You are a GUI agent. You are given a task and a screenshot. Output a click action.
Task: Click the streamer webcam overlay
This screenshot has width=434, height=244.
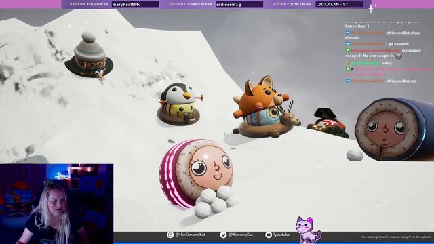(x=57, y=204)
